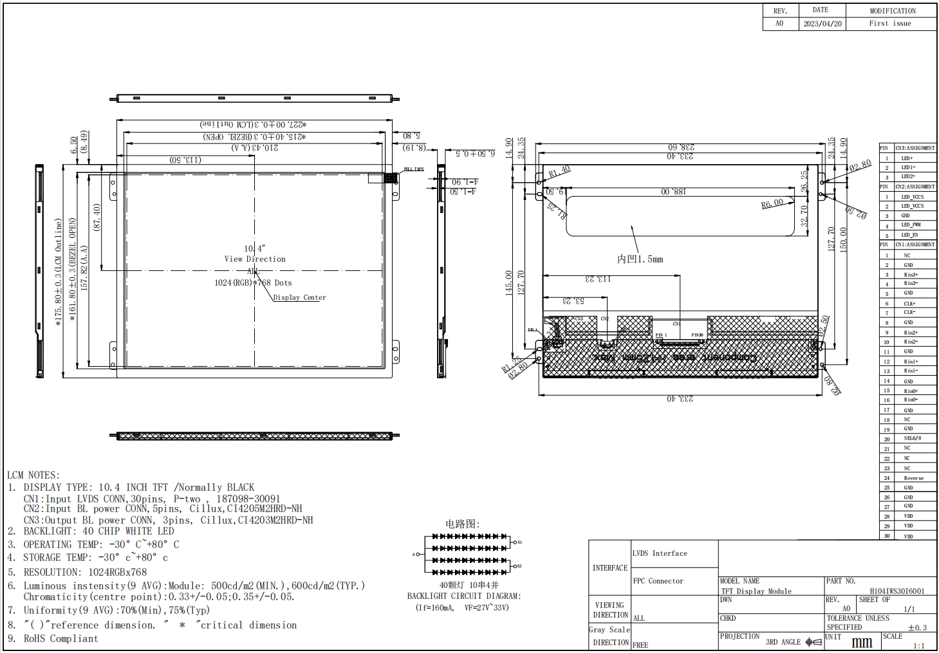Screen dimensions: 939x653
Task: Click the 1024(RGB)*768 Dots label
Action: point(253,282)
